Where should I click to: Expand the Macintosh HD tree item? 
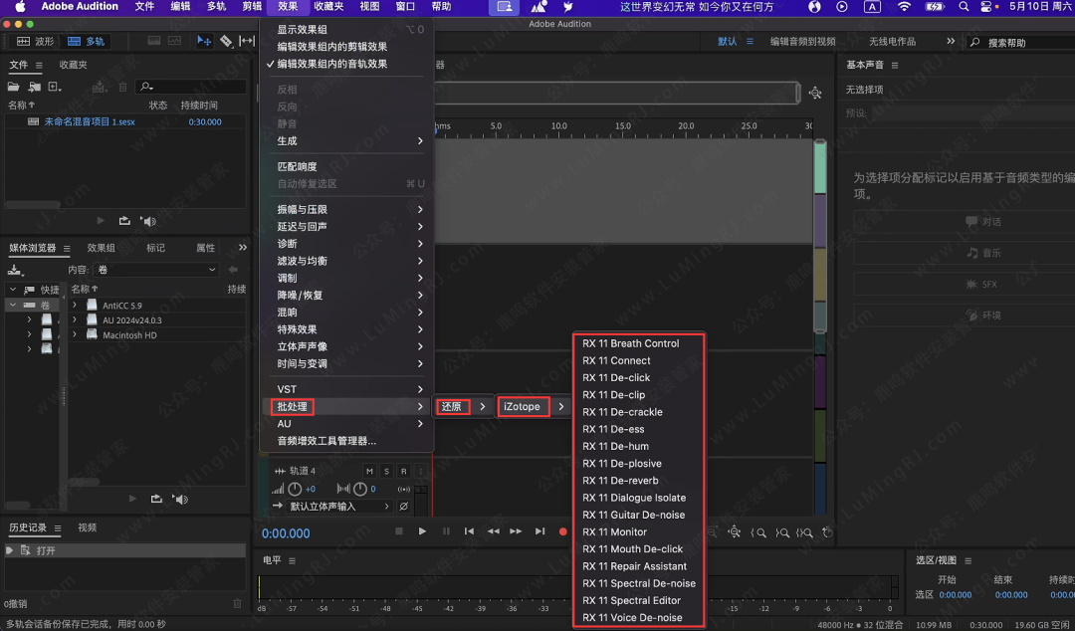click(x=75, y=335)
